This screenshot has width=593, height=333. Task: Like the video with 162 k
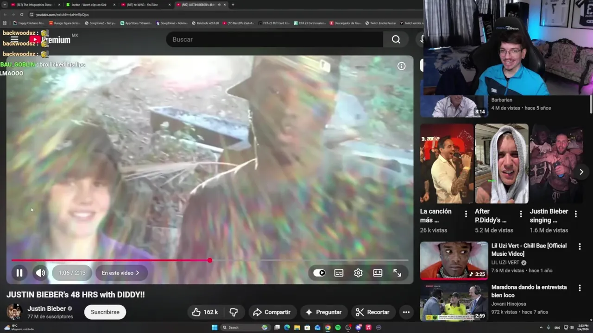[x=205, y=312]
